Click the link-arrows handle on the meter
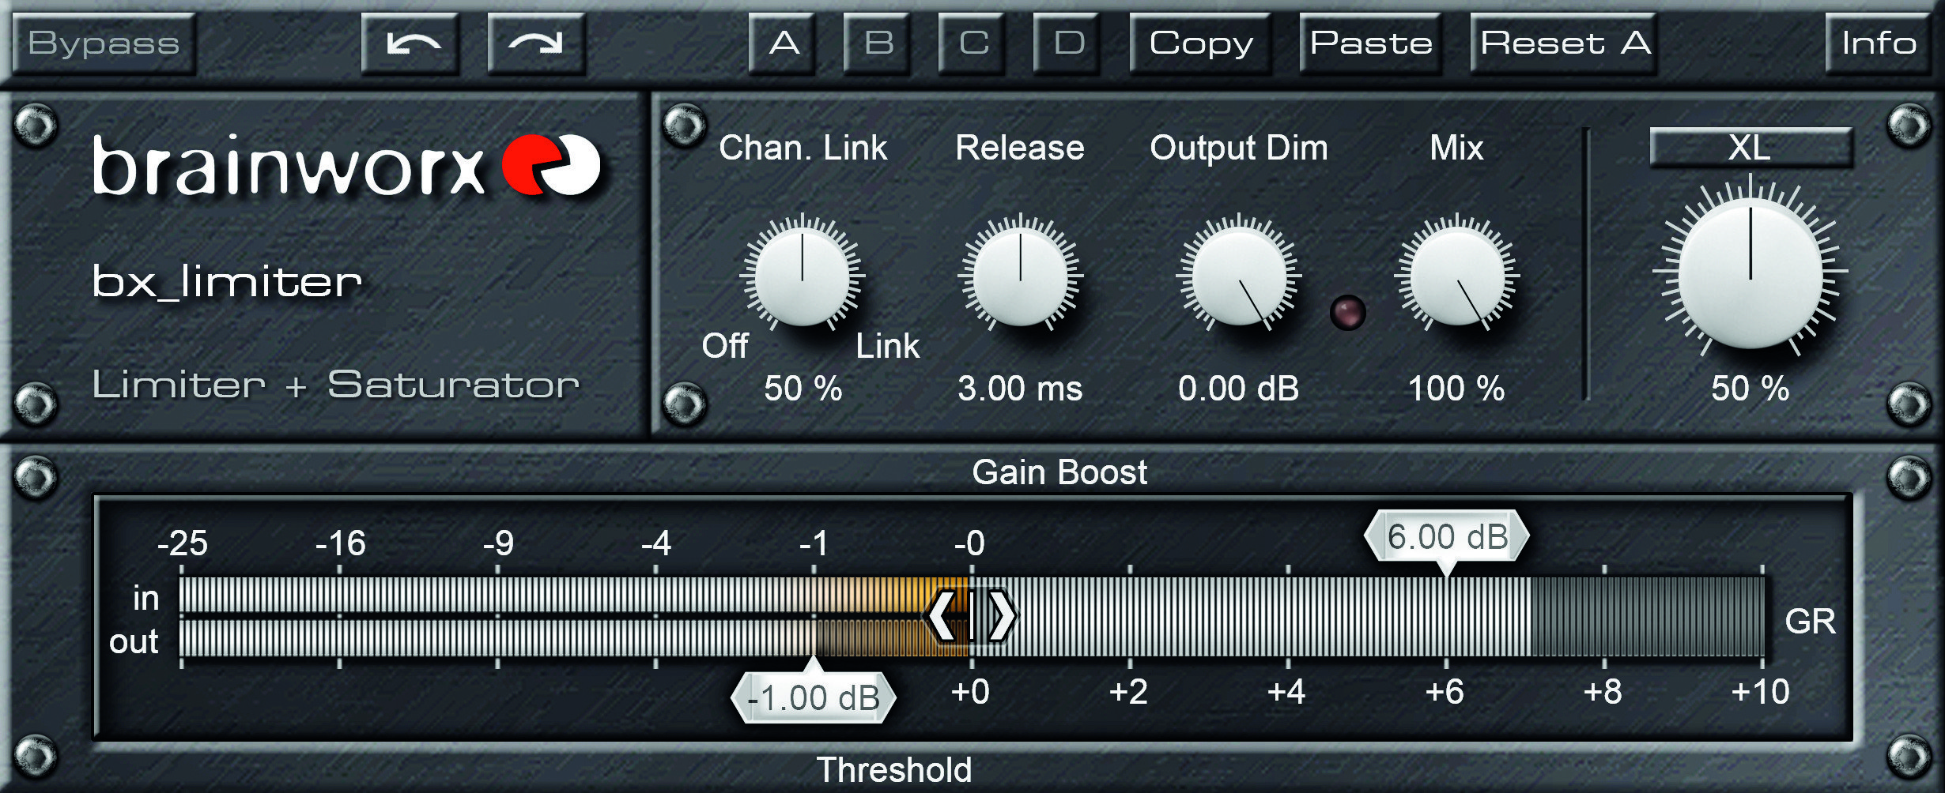Viewport: 1945px width, 793px height. (971, 615)
